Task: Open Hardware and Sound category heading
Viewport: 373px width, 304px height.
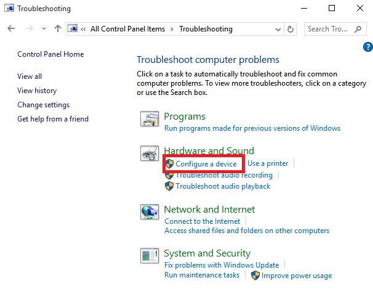Action: point(209,150)
